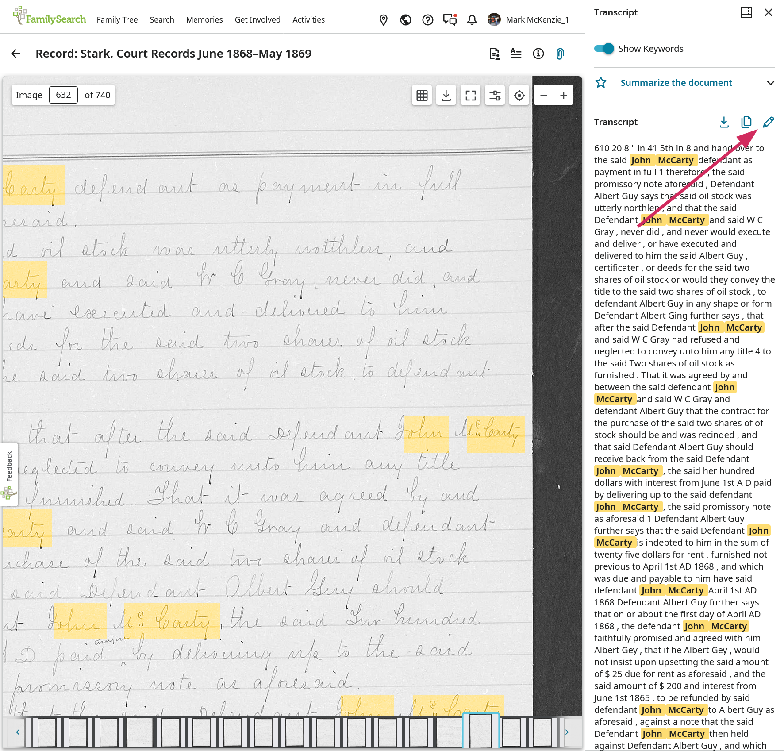The width and height of the screenshot is (784, 751).
Task: Close the Transcript panel
Action: [x=769, y=12]
